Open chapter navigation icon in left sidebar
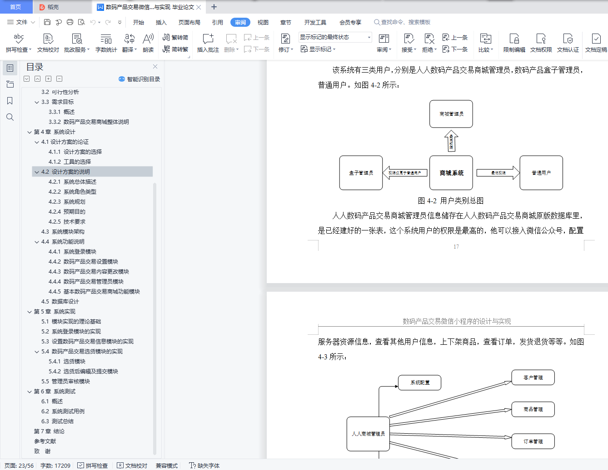608x470 pixels. pyautogui.click(x=10, y=84)
